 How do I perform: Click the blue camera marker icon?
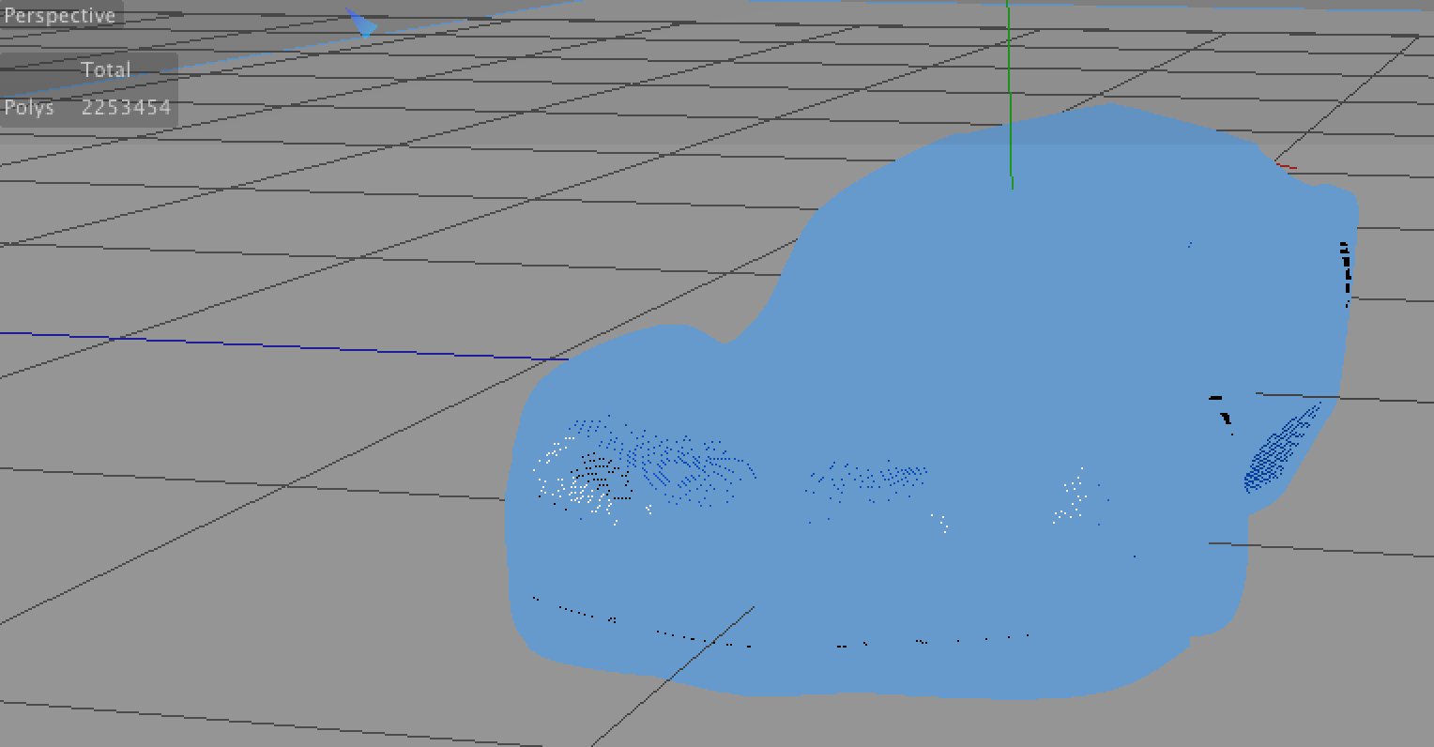pos(361,23)
